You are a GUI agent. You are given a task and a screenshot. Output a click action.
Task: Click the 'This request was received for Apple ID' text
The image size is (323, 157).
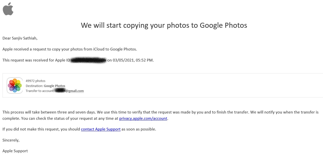36,60
